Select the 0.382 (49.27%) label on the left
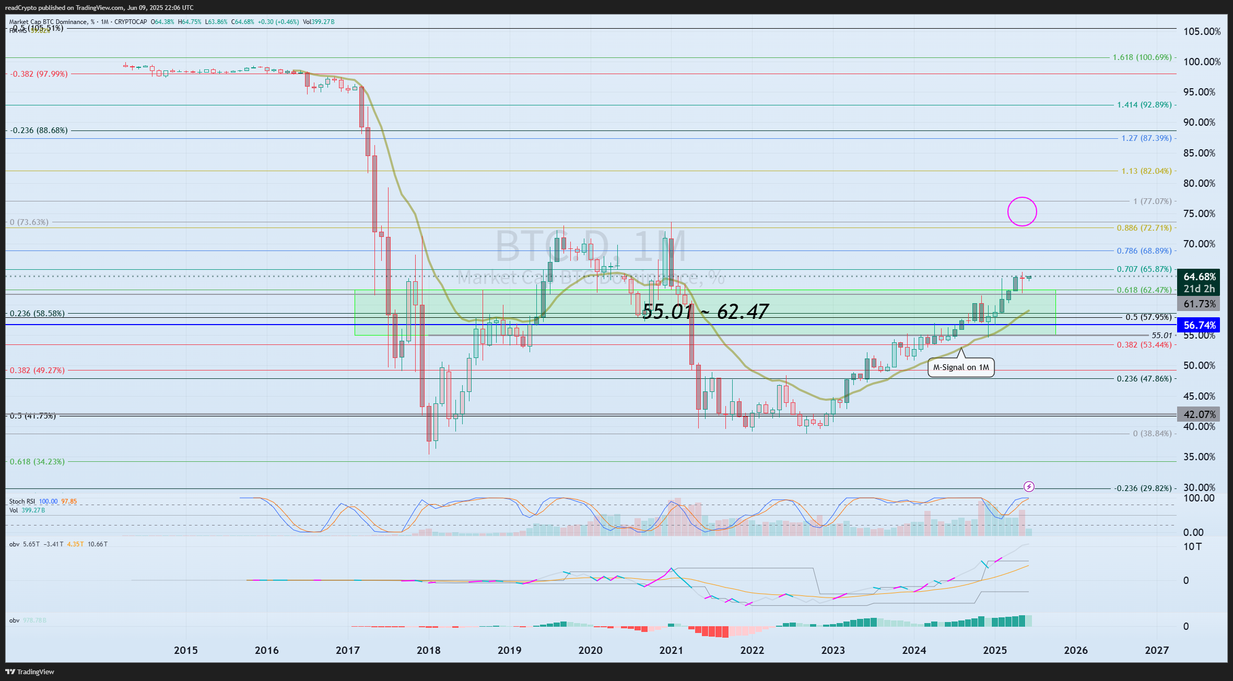This screenshot has height=681, width=1233. click(x=37, y=371)
